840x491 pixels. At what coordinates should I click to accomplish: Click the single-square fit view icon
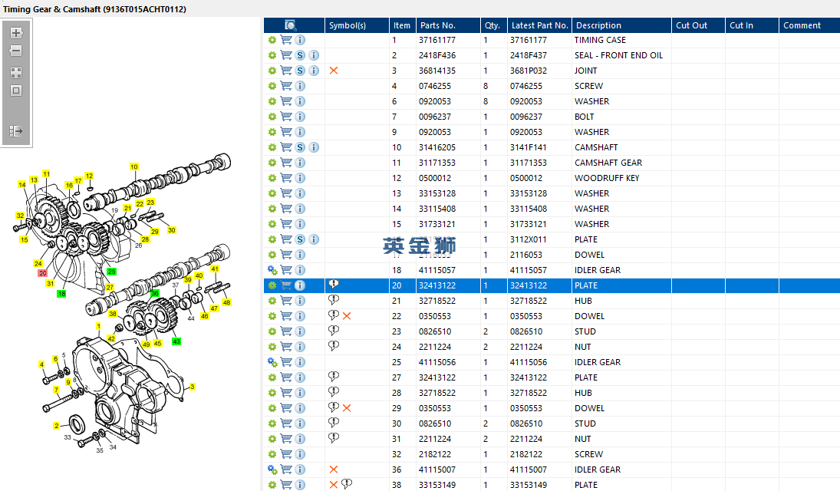tap(16, 91)
